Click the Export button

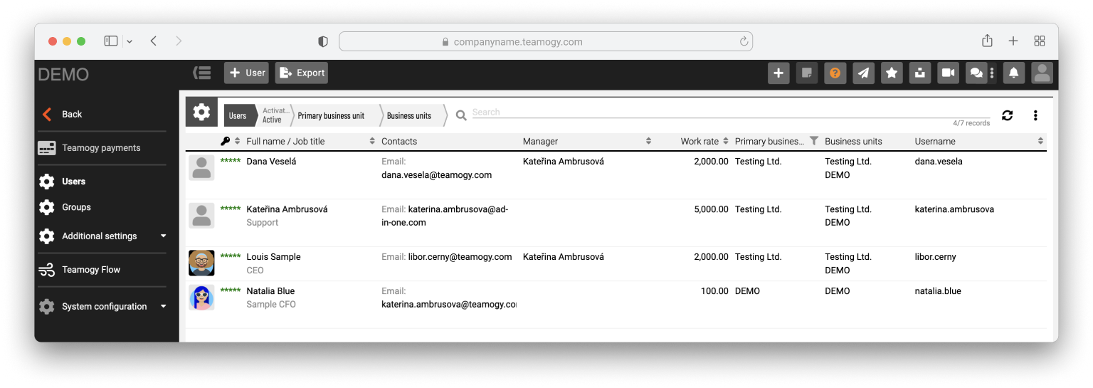pos(302,73)
